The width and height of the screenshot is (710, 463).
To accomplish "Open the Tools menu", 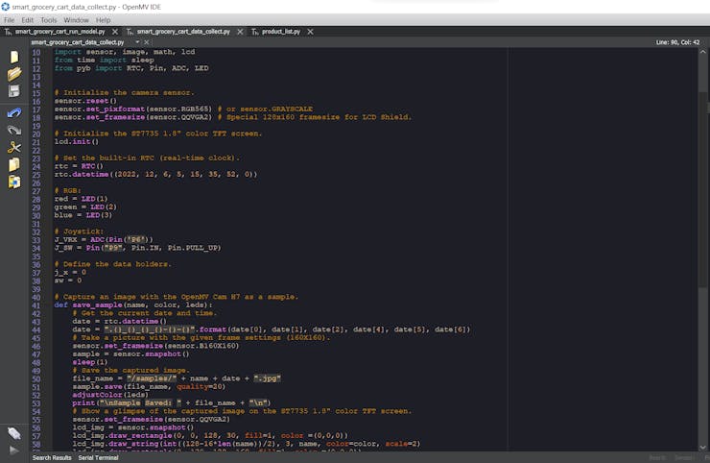I will click(x=48, y=19).
